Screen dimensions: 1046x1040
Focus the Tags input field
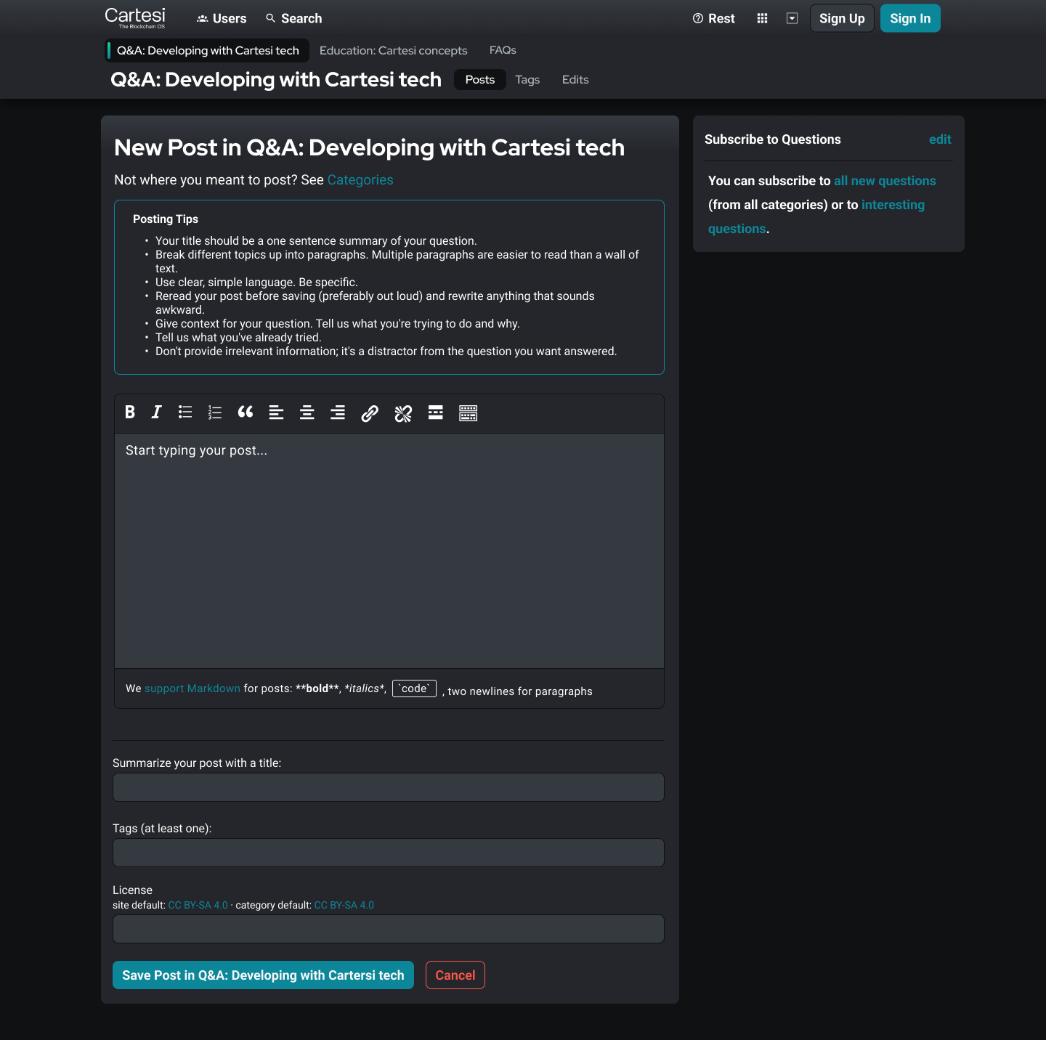(x=389, y=853)
